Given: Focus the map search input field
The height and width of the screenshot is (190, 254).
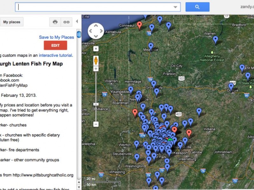Looking at the screenshot, I should [95, 7].
